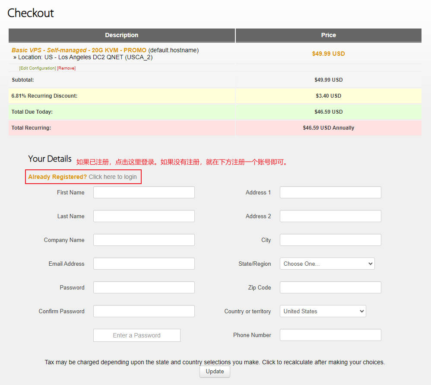Click the Email Address field
431x385 pixels.
pyautogui.click(x=144, y=264)
